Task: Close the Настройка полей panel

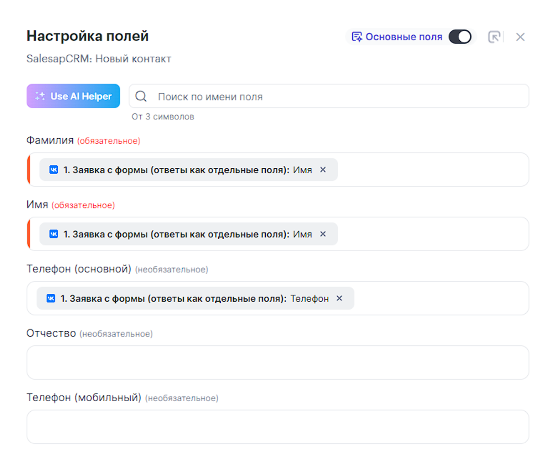Action: pyautogui.click(x=520, y=37)
